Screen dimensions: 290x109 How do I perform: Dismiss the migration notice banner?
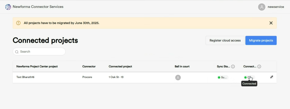pyautogui.click(x=271, y=23)
